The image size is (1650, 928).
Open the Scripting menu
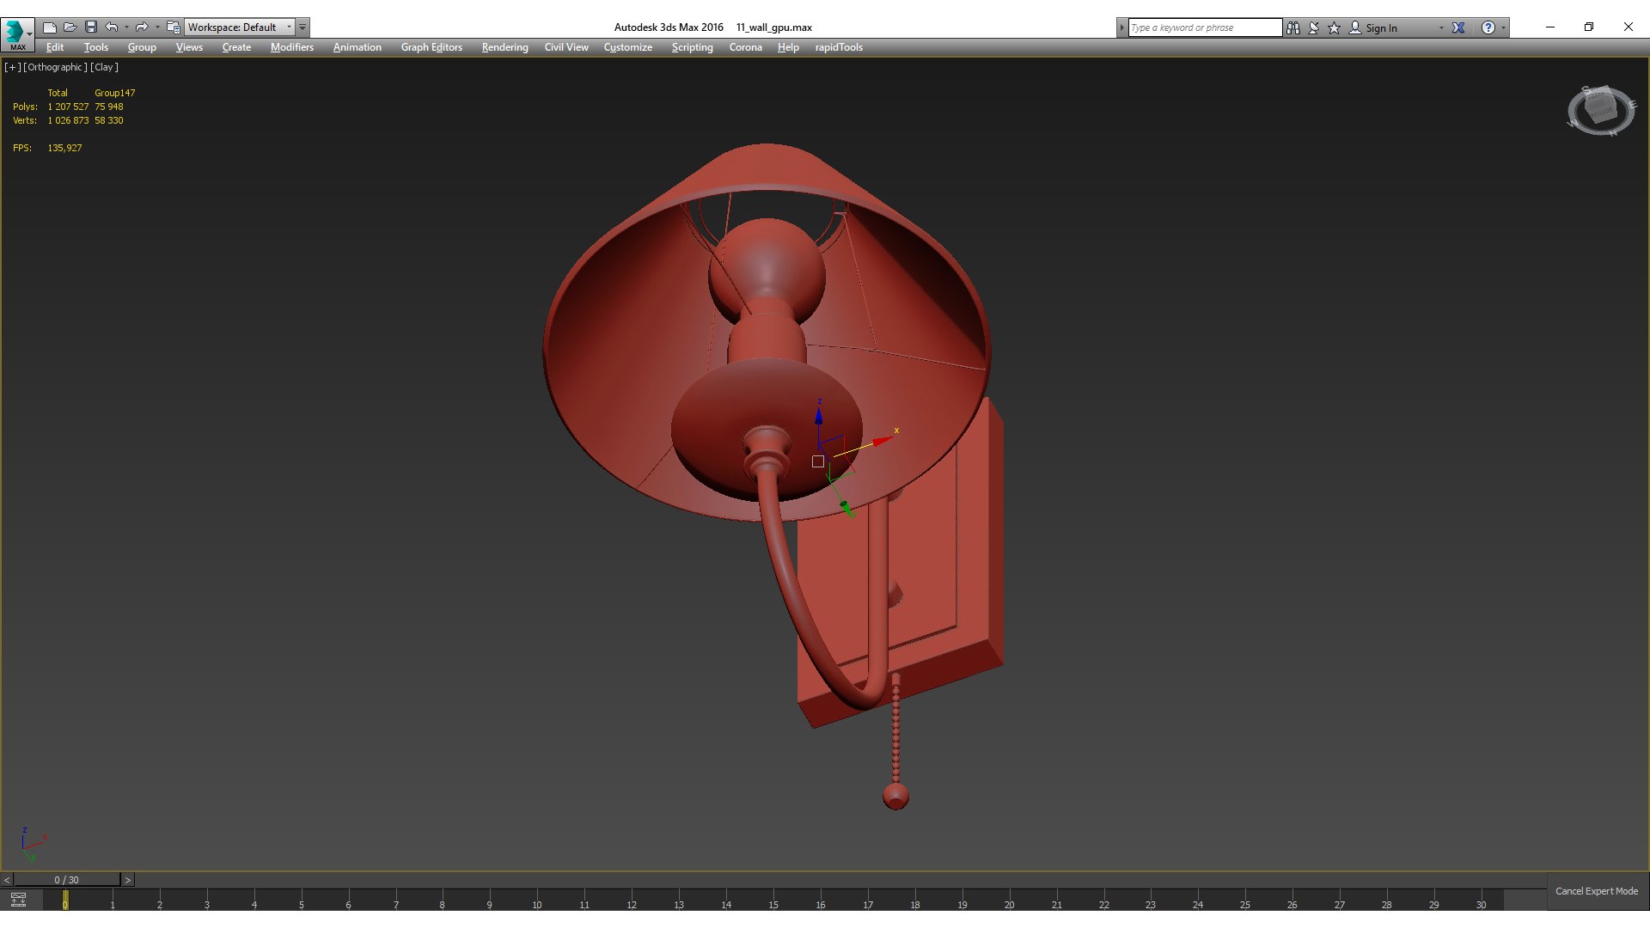coord(692,47)
